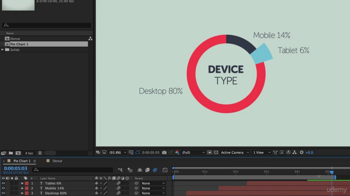
Task: Click the primary viewer monitor icon
Action: pos(104,152)
